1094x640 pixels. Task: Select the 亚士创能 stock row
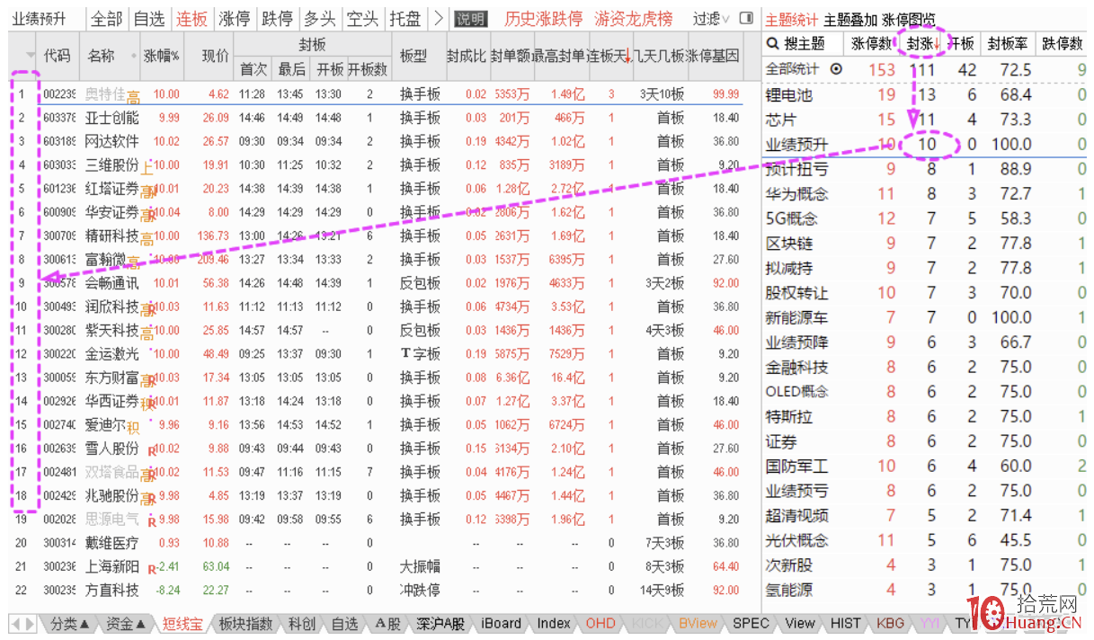378,118
